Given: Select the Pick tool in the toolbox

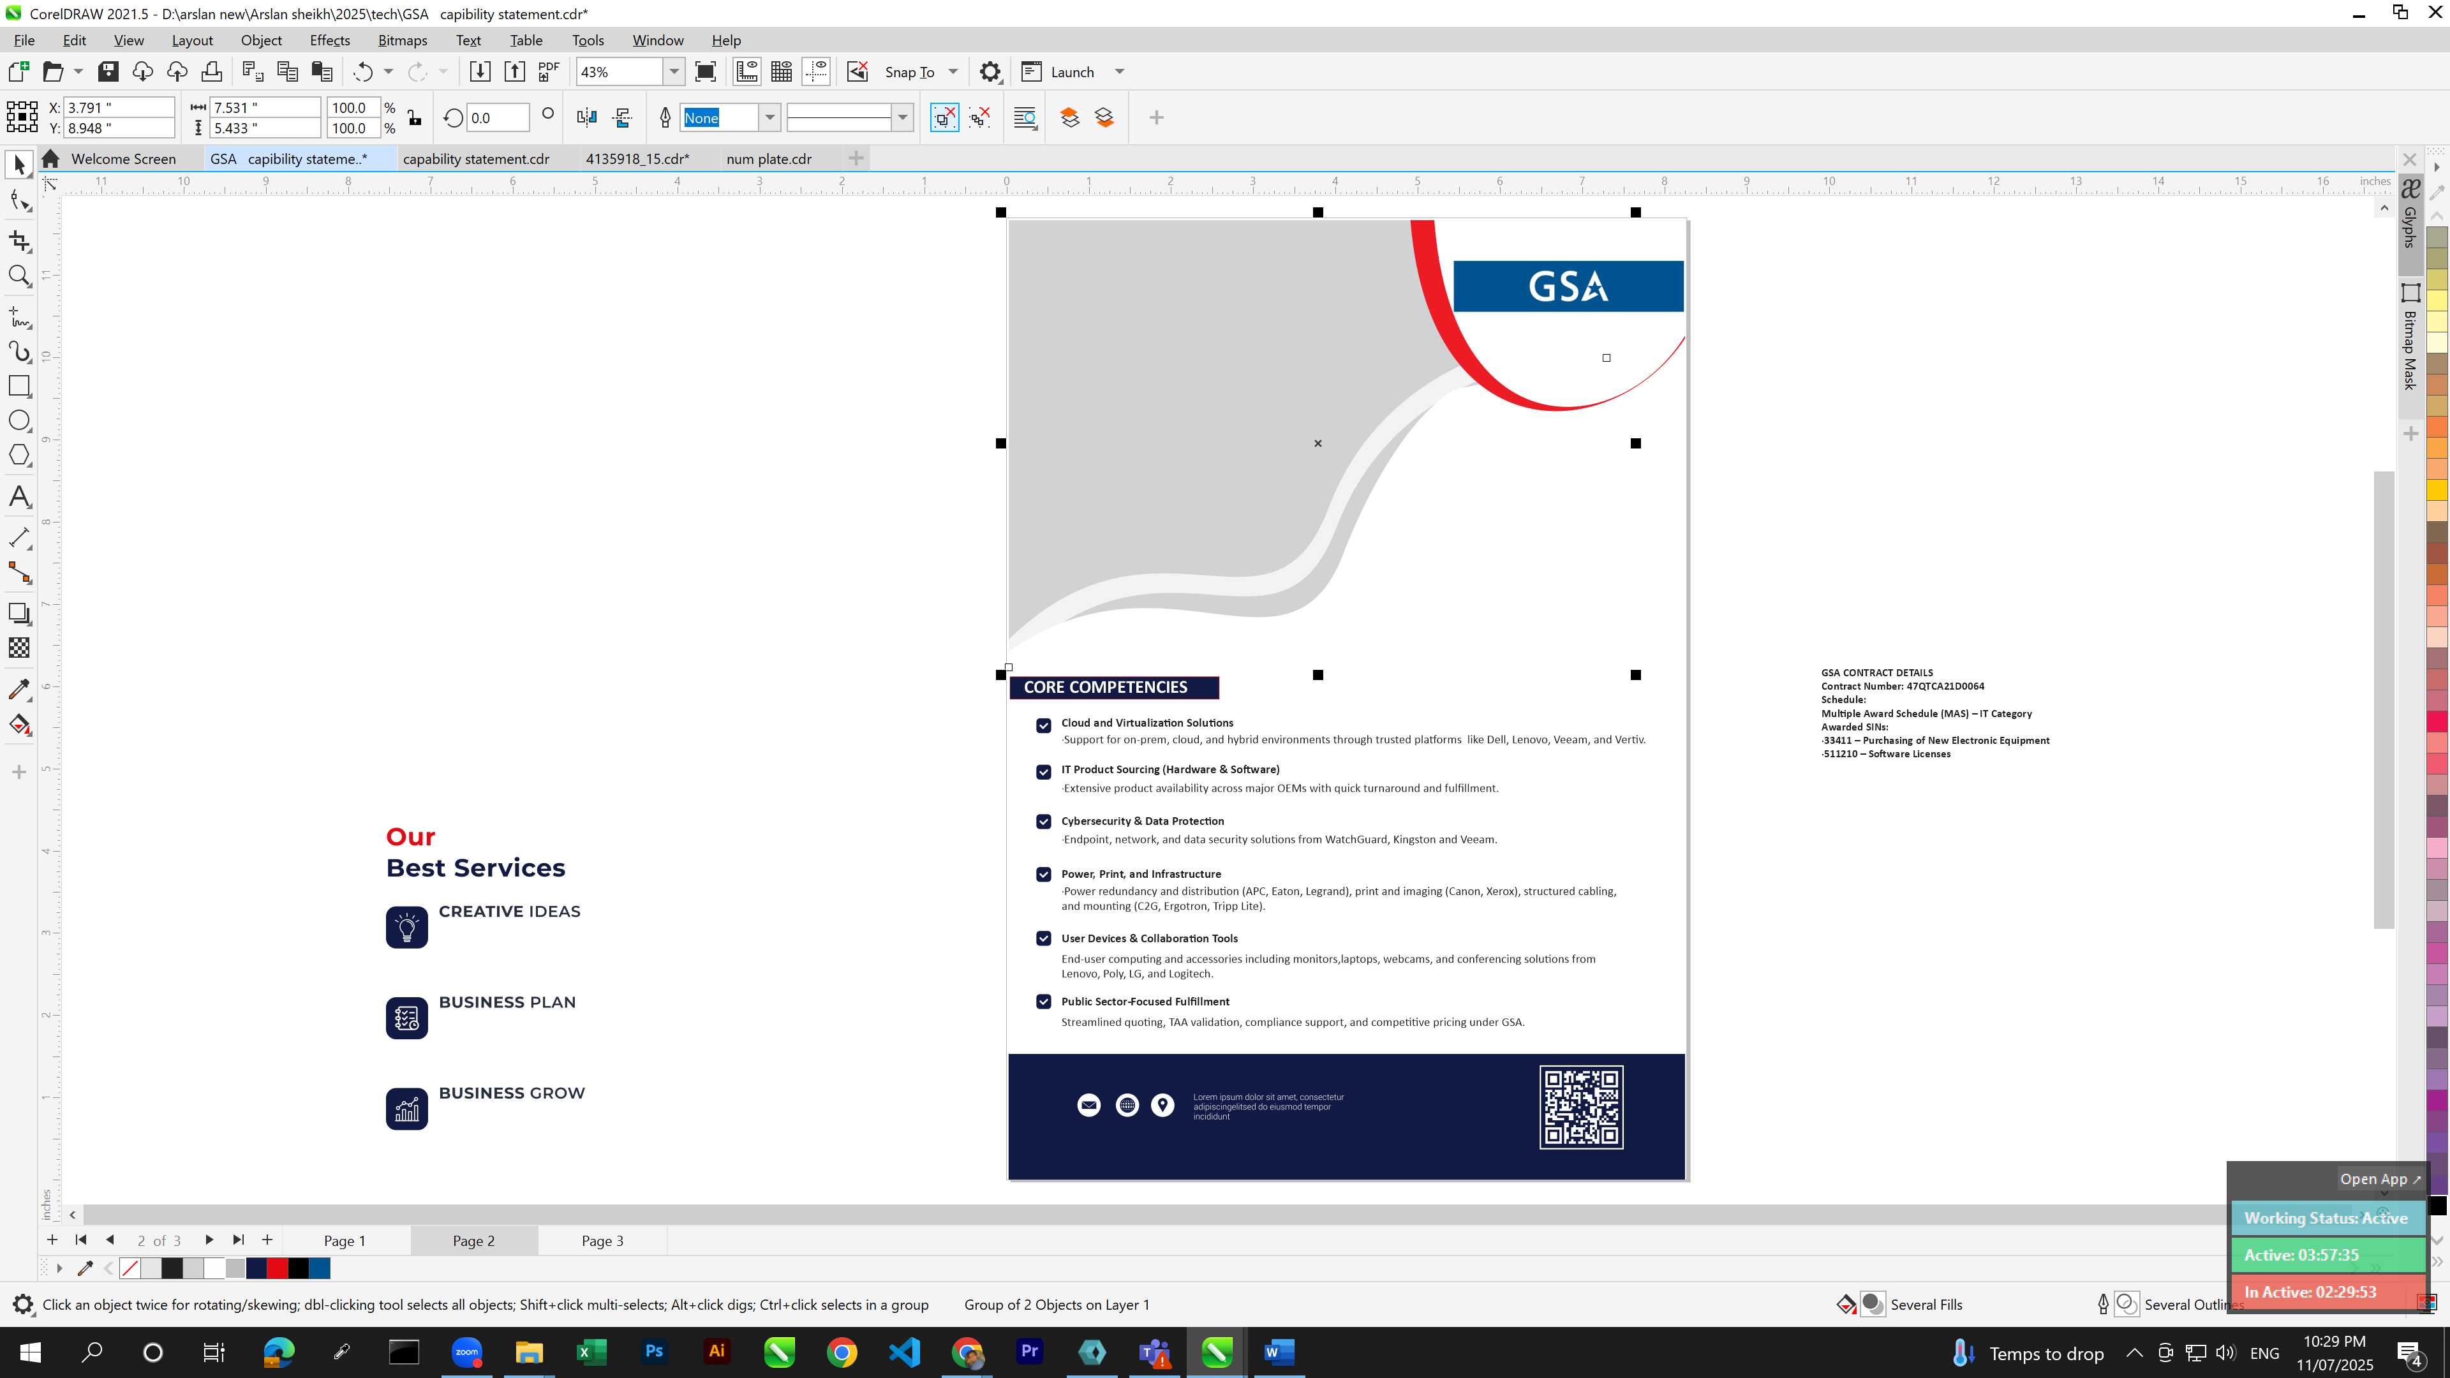Looking at the screenshot, I should tap(19, 165).
